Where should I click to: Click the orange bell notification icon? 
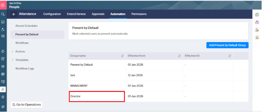click(x=257, y=38)
